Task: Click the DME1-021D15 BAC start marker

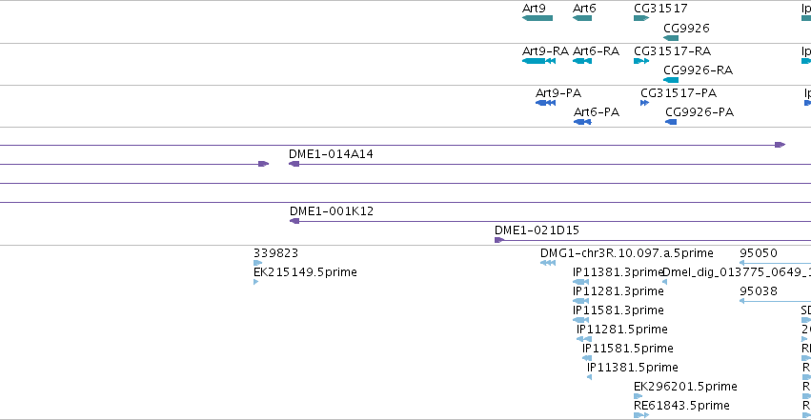Action: [499, 240]
